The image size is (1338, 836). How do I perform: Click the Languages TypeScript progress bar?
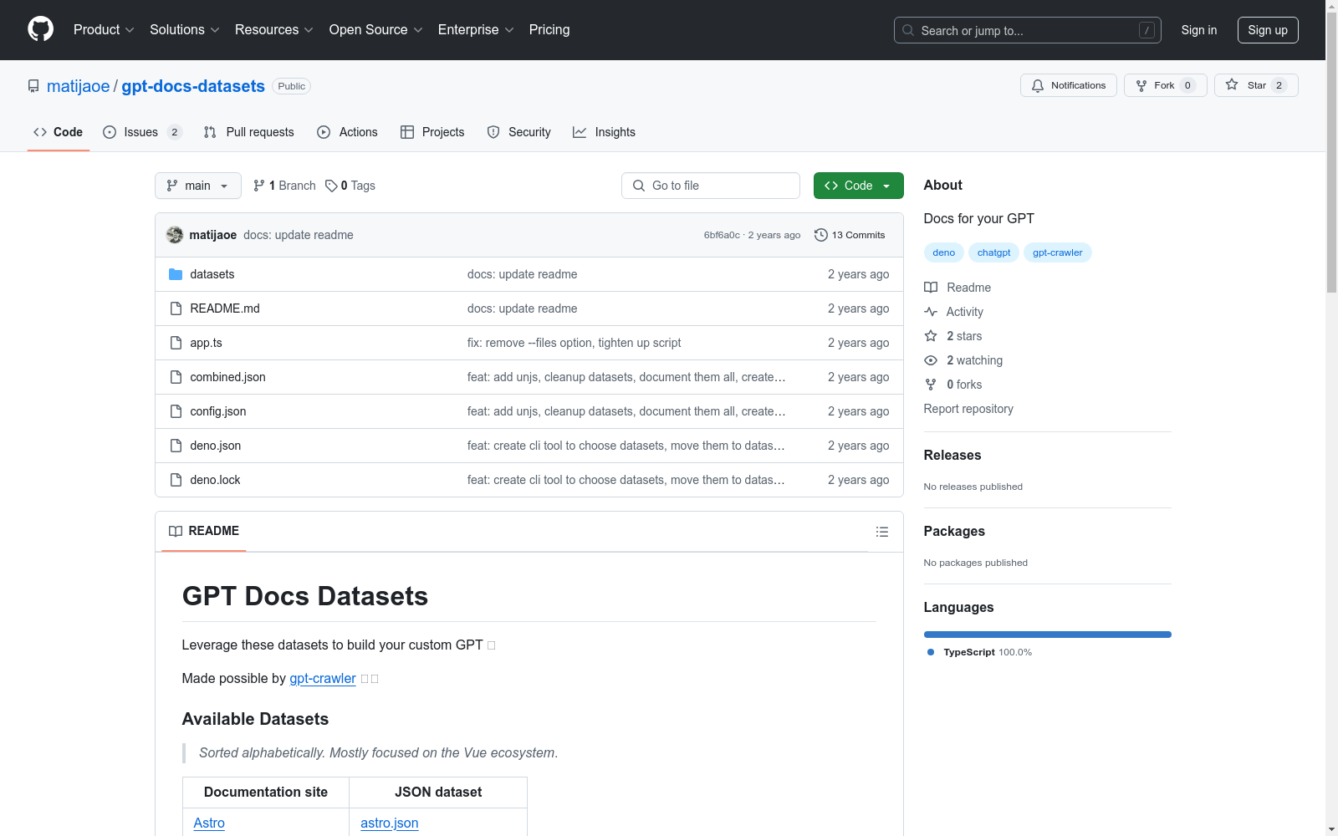[x=1048, y=635]
